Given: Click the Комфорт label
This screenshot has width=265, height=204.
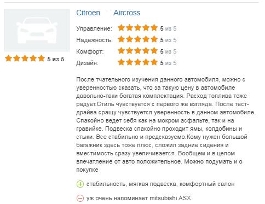Looking at the screenshot, I should coord(90,51).
